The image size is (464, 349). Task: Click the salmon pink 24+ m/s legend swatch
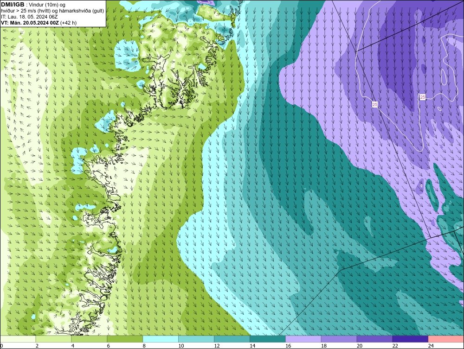coord(446,339)
